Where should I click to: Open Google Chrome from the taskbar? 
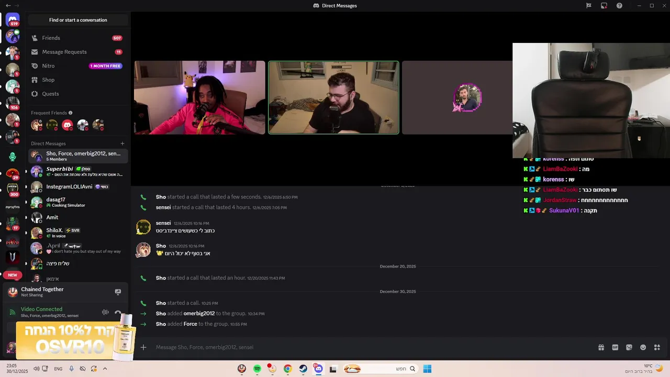point(287,369)
